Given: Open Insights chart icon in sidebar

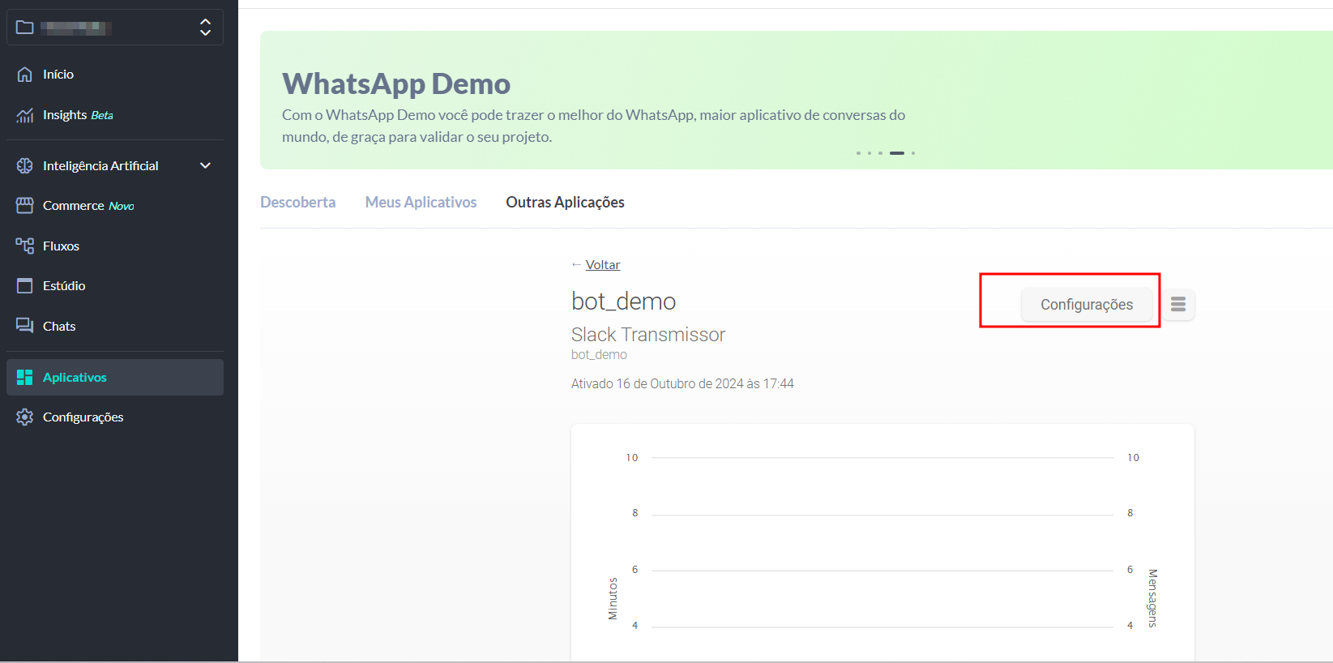Looking at the screenshot, I should click(25, 115).
